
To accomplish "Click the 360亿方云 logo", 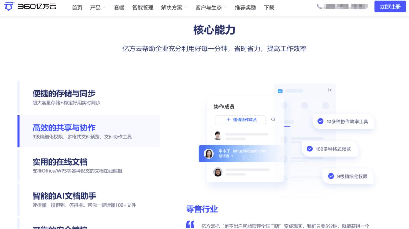I will pos(30,6).
